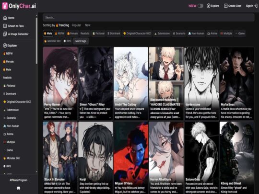The width and height of the screenshot is (259, 194).
Task: Click Sign in at top right
Action: click(251, 6)
